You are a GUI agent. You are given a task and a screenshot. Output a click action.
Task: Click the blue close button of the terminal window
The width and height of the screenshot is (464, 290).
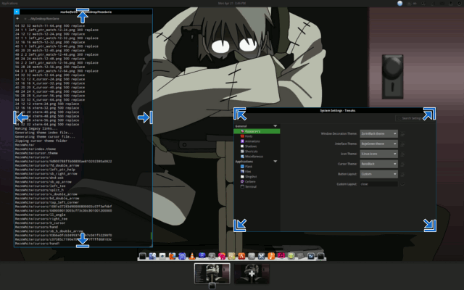point(17,12)
